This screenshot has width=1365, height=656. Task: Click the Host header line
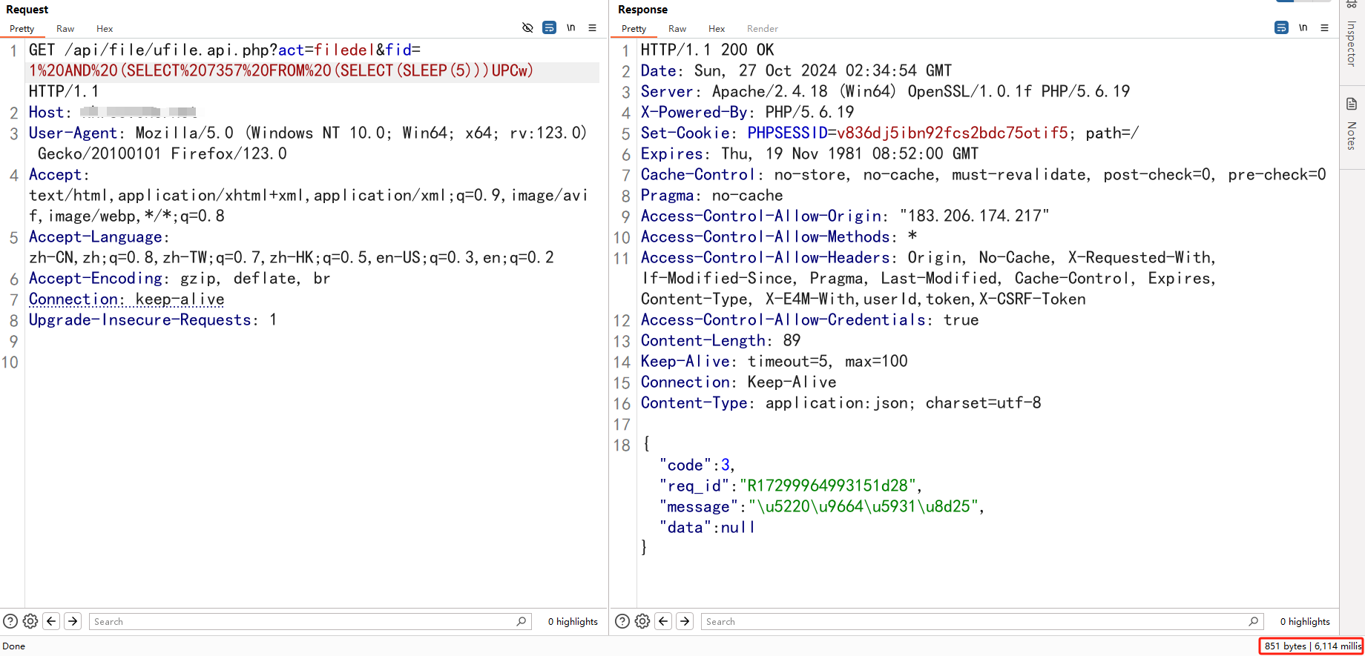coord(113,112)
